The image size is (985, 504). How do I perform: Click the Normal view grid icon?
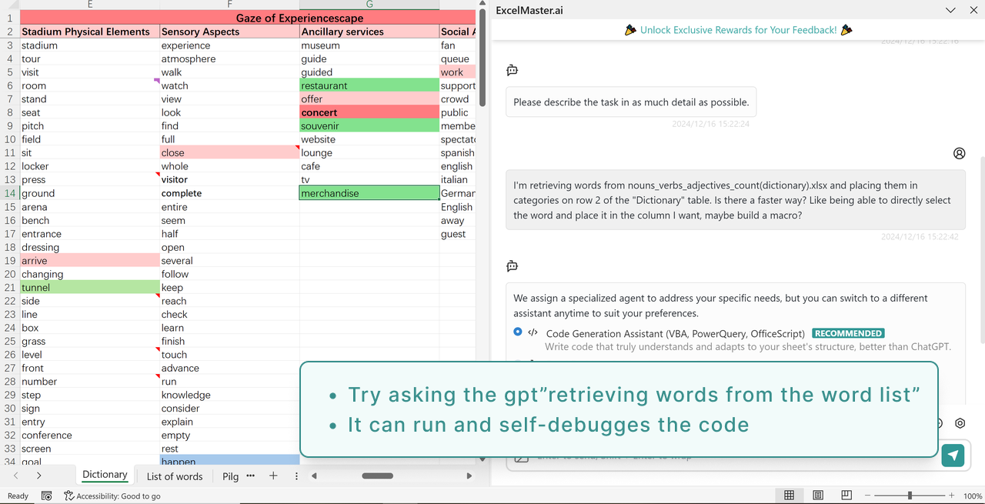click(790, 495)
